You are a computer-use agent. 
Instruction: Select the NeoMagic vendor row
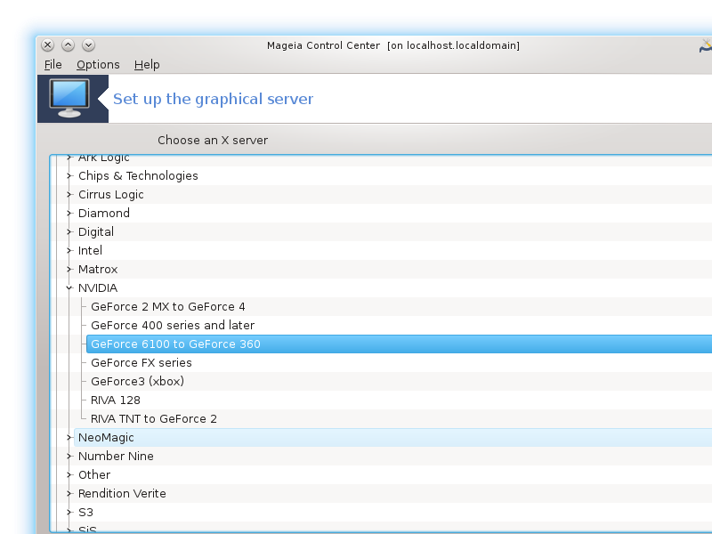point(392,437)
